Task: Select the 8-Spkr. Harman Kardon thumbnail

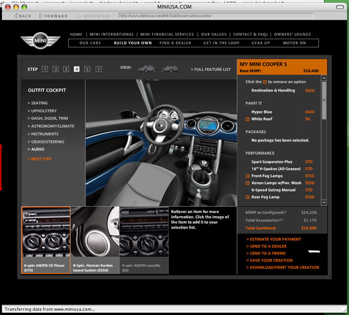Action: pyautogui.click(x=95, y=239)
